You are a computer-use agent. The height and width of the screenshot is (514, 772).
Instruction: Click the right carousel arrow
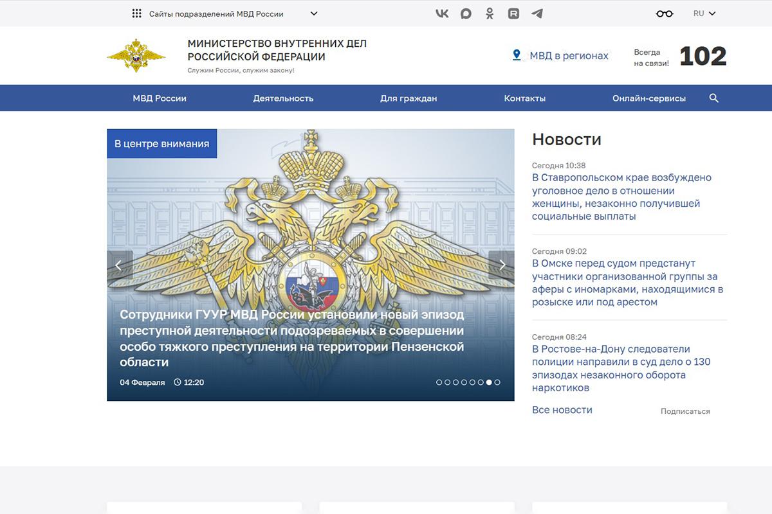502,265
